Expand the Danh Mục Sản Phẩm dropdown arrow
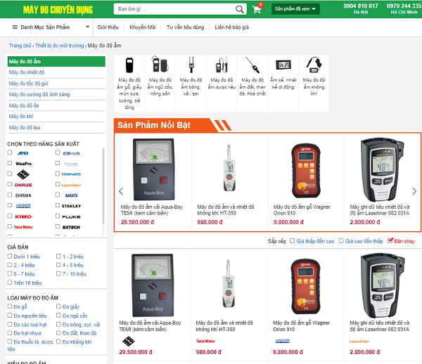Screen dimensions: 422x364 [87, 27]
